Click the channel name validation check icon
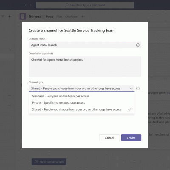This screenshot has width=170, height=170. (138, 45)
